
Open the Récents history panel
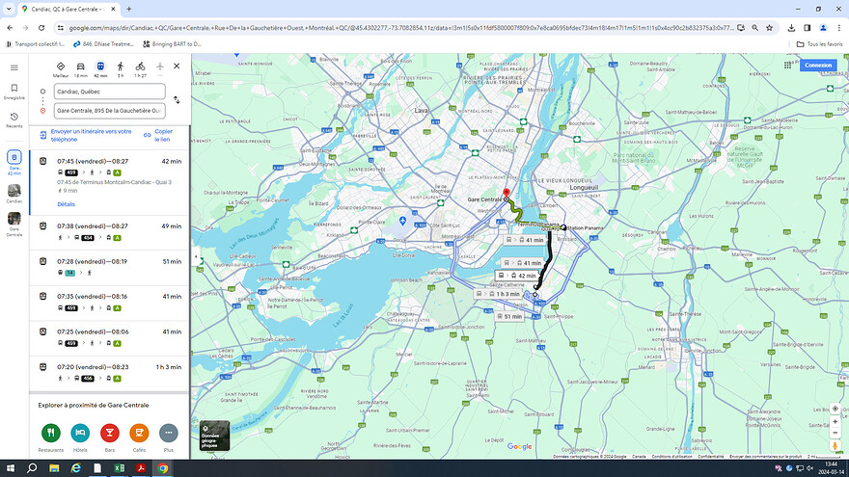tap(14, 119)
